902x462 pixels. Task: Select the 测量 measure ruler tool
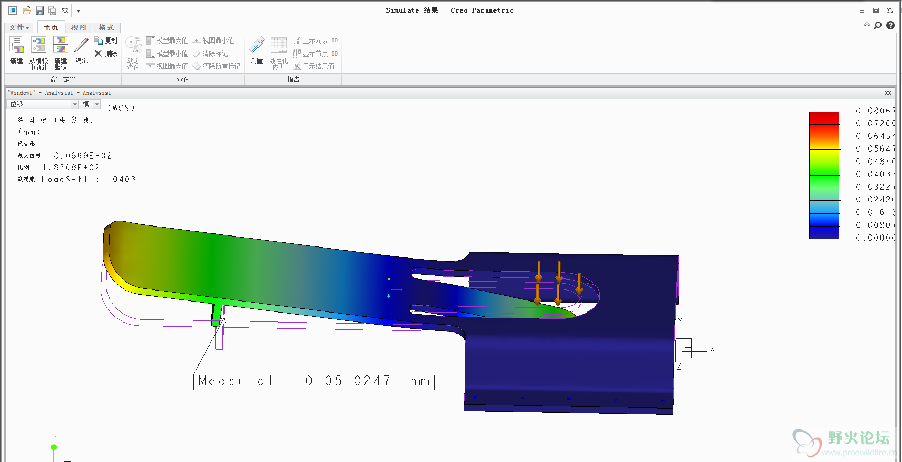tap(256, 46)
